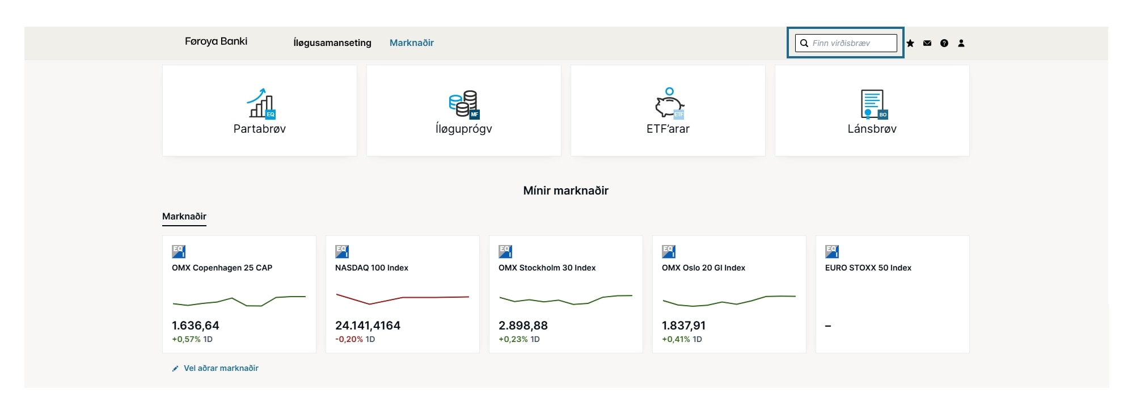Click the search magnifier icon
This screenshot has height=414, width=1136.
pos(804,43)
